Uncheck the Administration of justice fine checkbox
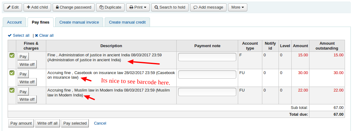352x131 pixels. (x=12, y=55)
